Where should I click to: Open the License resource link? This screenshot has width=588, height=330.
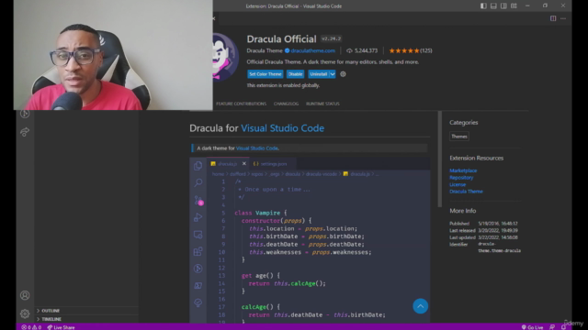click(458, 184)
